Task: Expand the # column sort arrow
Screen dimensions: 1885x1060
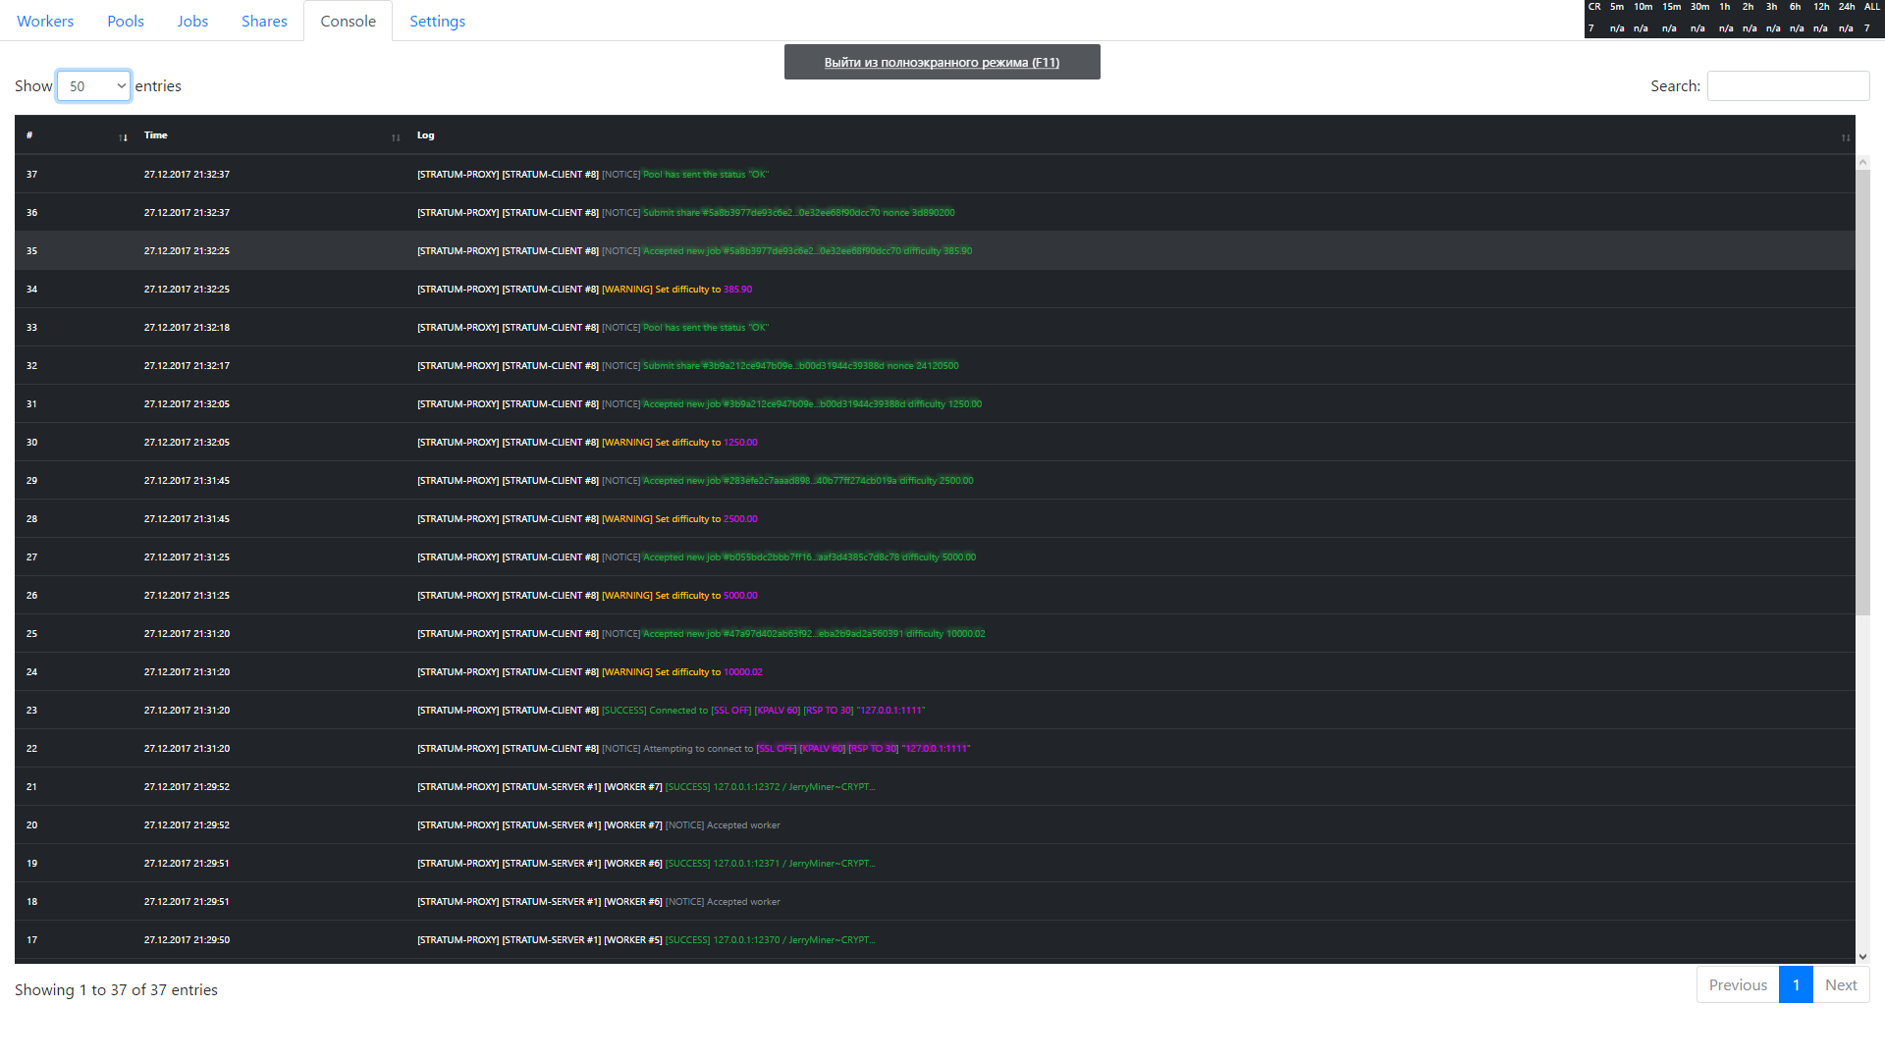Action: coord(122,135)
